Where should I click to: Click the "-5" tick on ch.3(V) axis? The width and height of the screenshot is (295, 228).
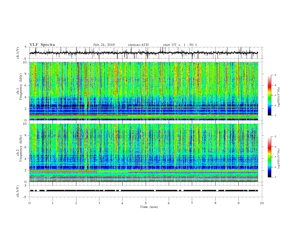coord(25,197)
